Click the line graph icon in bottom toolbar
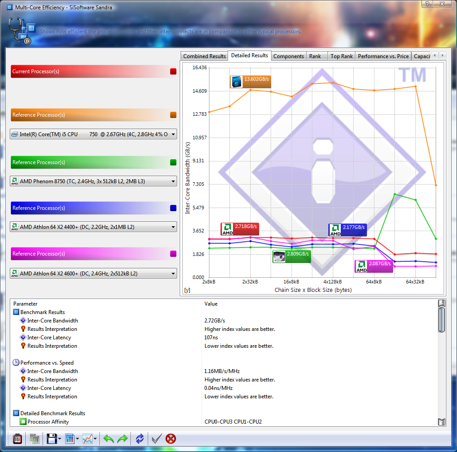The width and height of the screenshot is (457, 452). coord(87,439)
